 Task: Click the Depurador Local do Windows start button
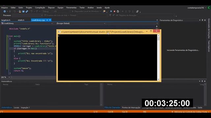click(86, 11)
